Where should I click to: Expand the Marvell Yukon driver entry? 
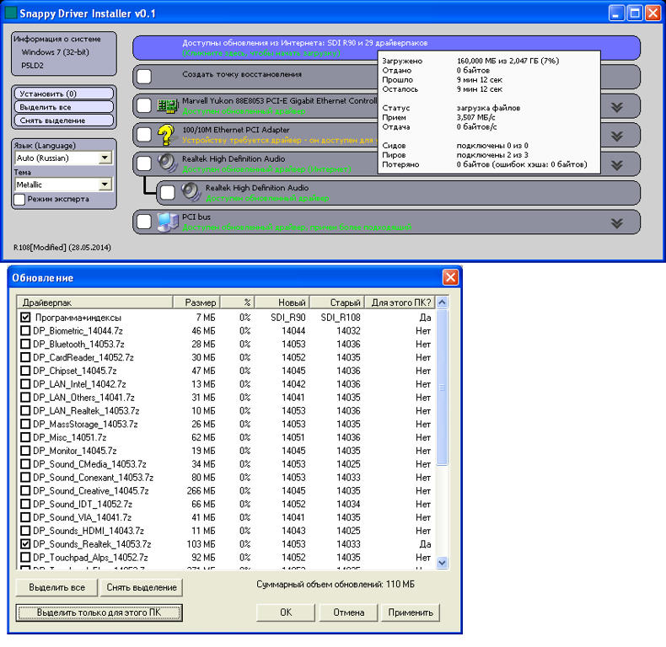(x=617, y=107)
